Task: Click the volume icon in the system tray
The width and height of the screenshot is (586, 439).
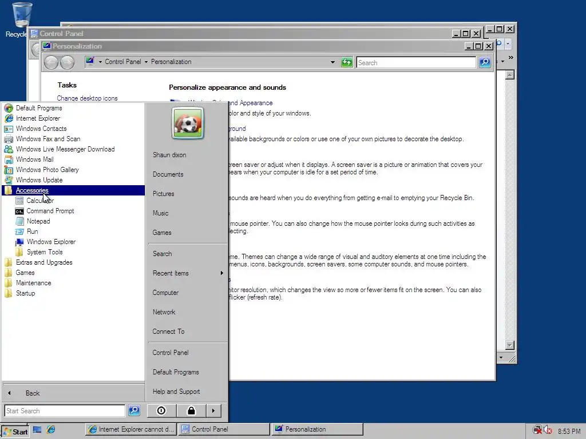Action: 548,430
